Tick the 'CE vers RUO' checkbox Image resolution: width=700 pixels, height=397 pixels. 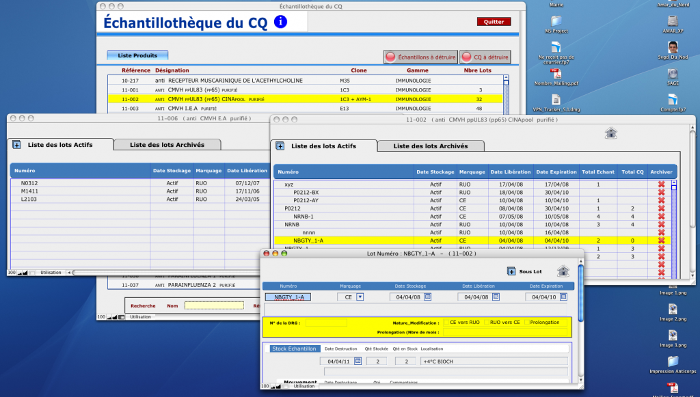pyautogui.click(x=446, y=322)
